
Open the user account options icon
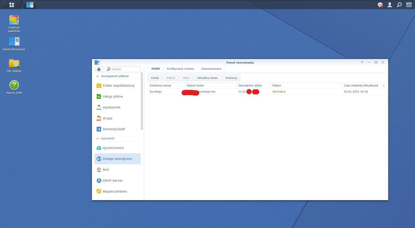390,5
